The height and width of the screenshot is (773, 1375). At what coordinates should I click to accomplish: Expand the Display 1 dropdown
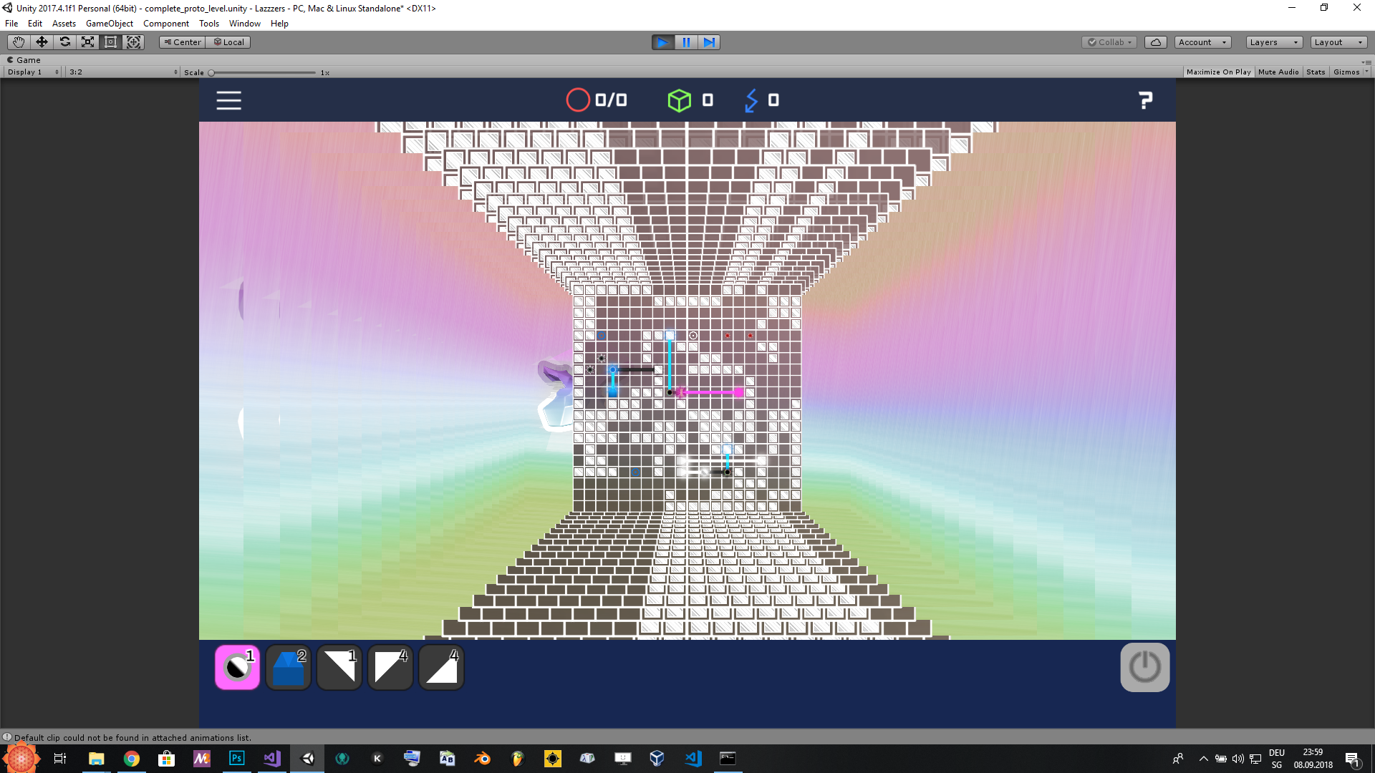(33, 72)
